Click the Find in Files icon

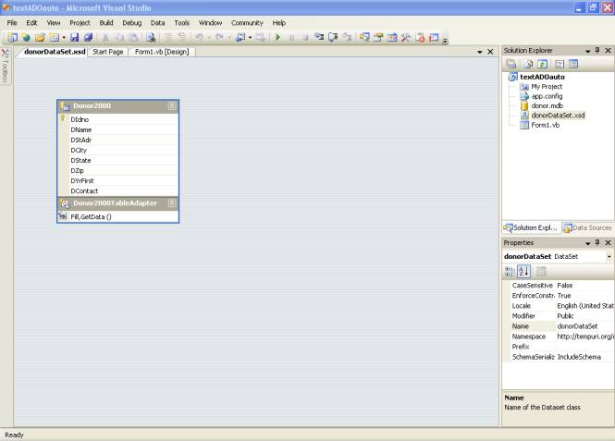coord(151,38)
